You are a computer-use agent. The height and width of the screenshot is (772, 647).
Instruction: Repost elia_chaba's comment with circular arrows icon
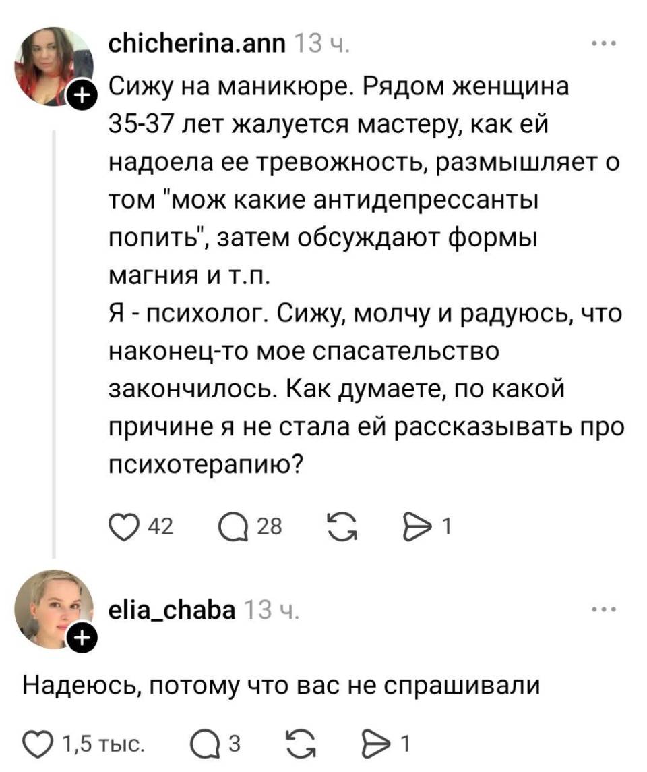[301, 742]
